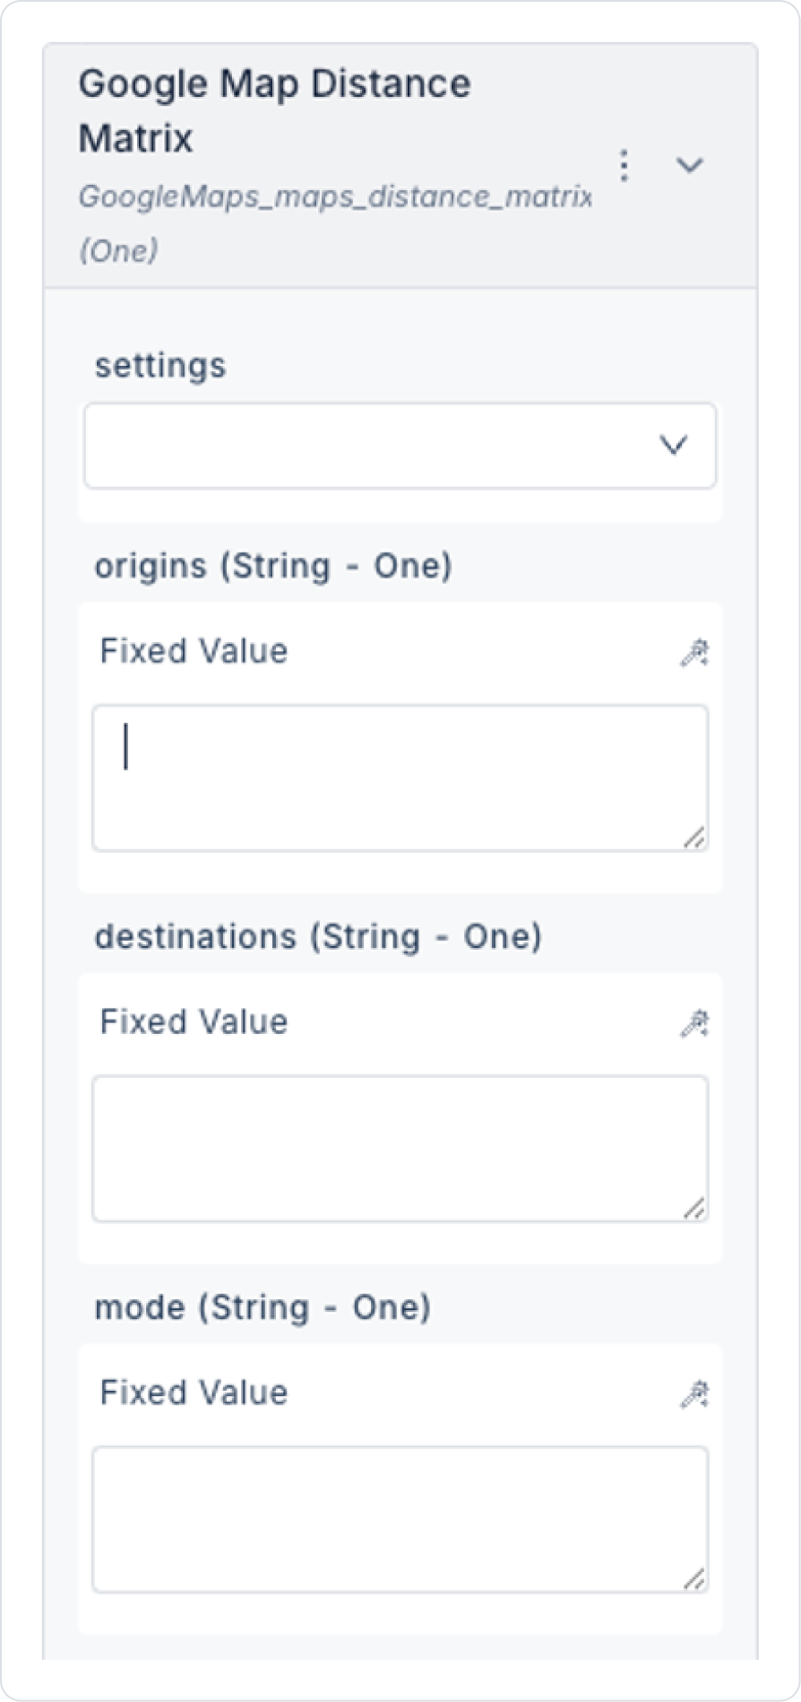The width and height of the screenshot is (801, 1702).
Task: Click the destinations text area resize handle
Action: (694, 1209)
